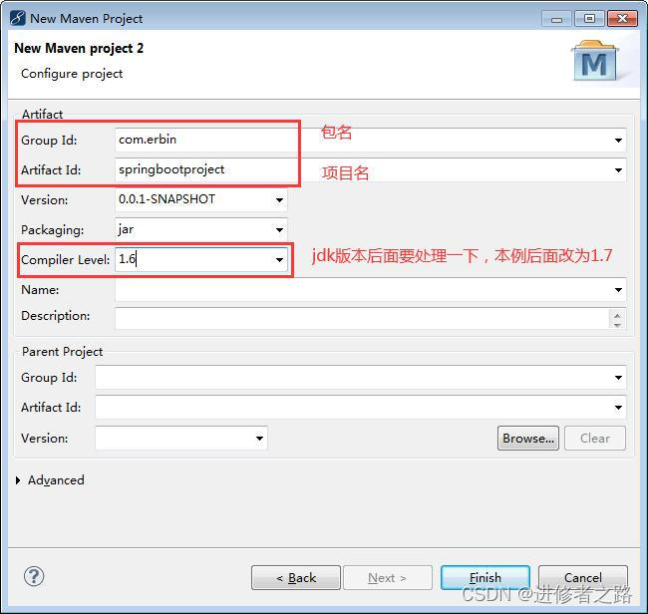This screenshot has height=614, width=648.
Task: Click the help question mark icon
Action: click(x=34, y=576)
